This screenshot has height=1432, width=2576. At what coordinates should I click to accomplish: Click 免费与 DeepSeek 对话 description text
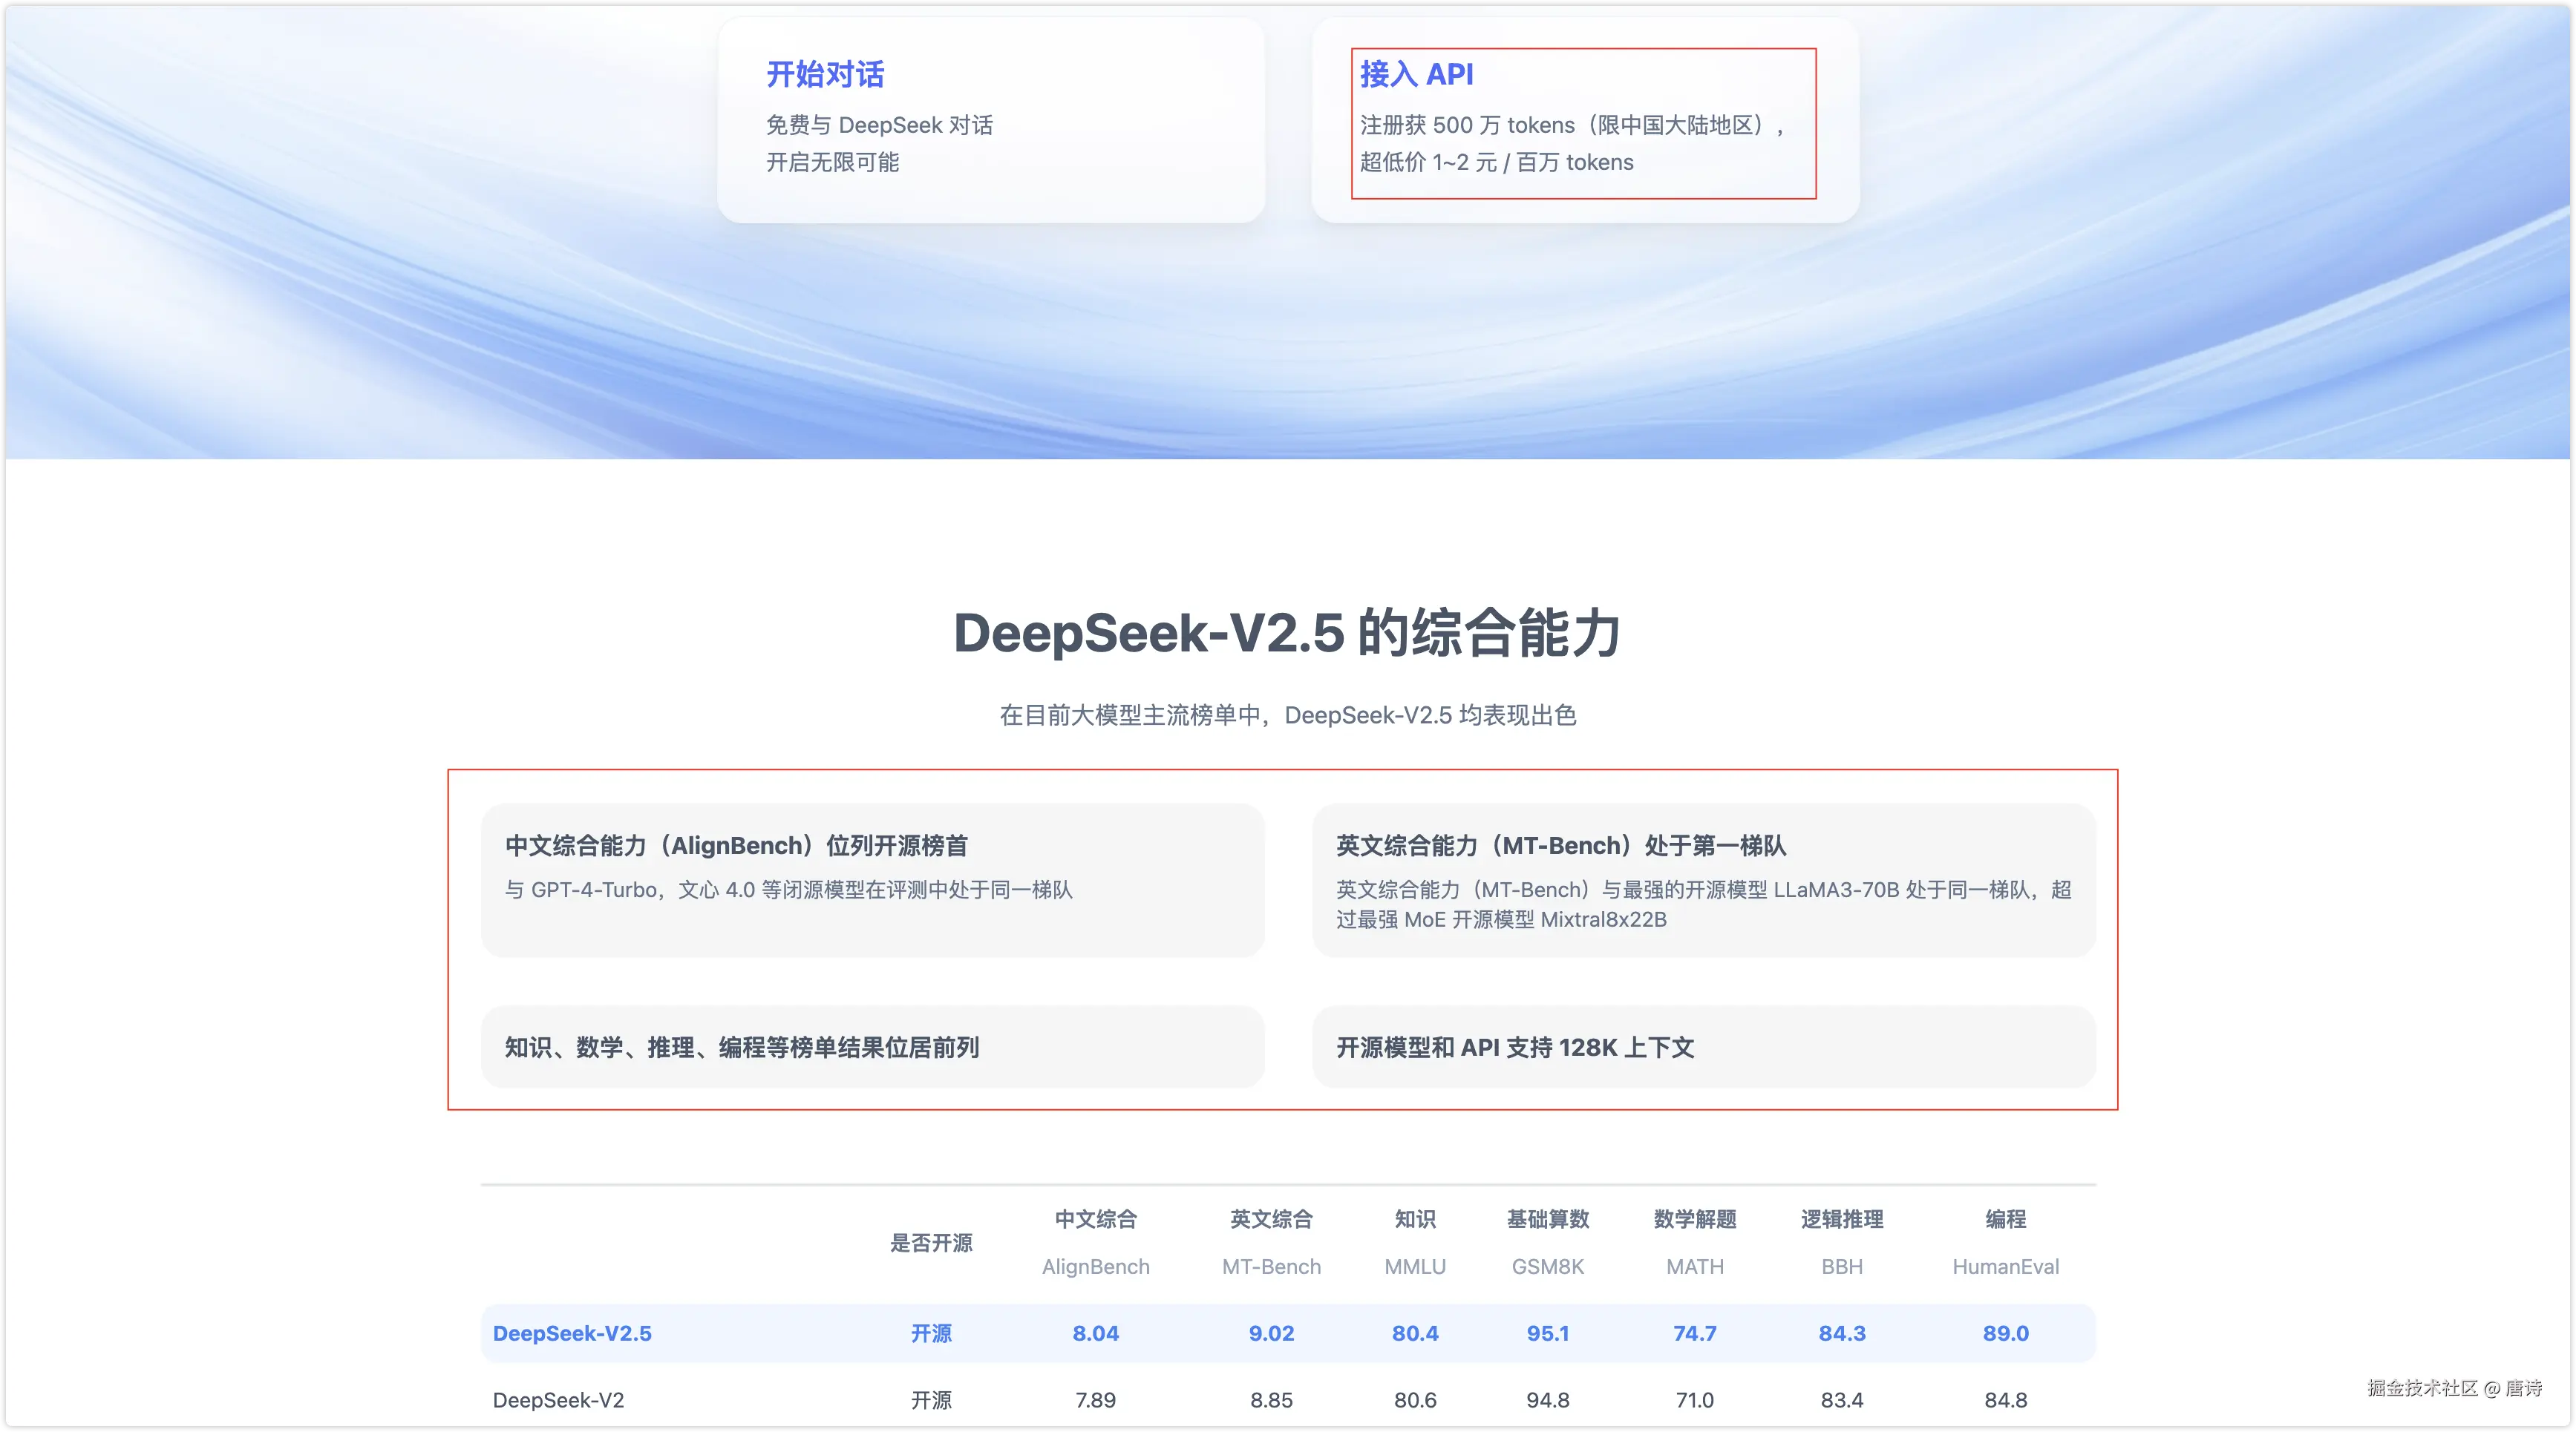879,125
